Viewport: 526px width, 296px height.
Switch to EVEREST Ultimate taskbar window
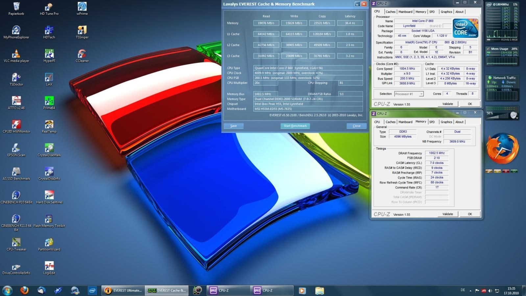click(123, 290)
